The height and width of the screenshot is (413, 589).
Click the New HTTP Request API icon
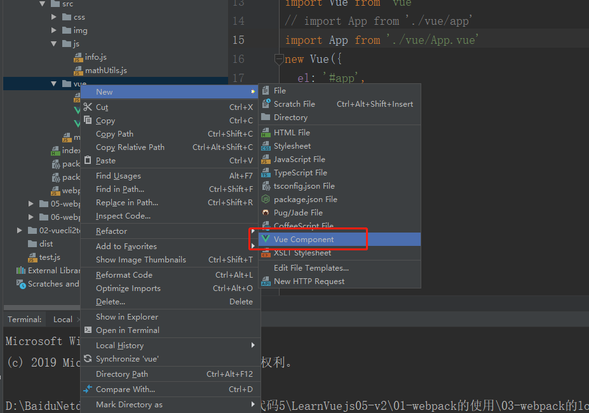click(x=266, y=281)
